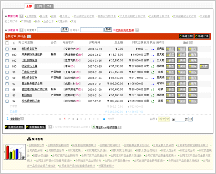Viewport: 216px width, 174px height.
Task: Open the 订单 tab
Action: (50, 6)
